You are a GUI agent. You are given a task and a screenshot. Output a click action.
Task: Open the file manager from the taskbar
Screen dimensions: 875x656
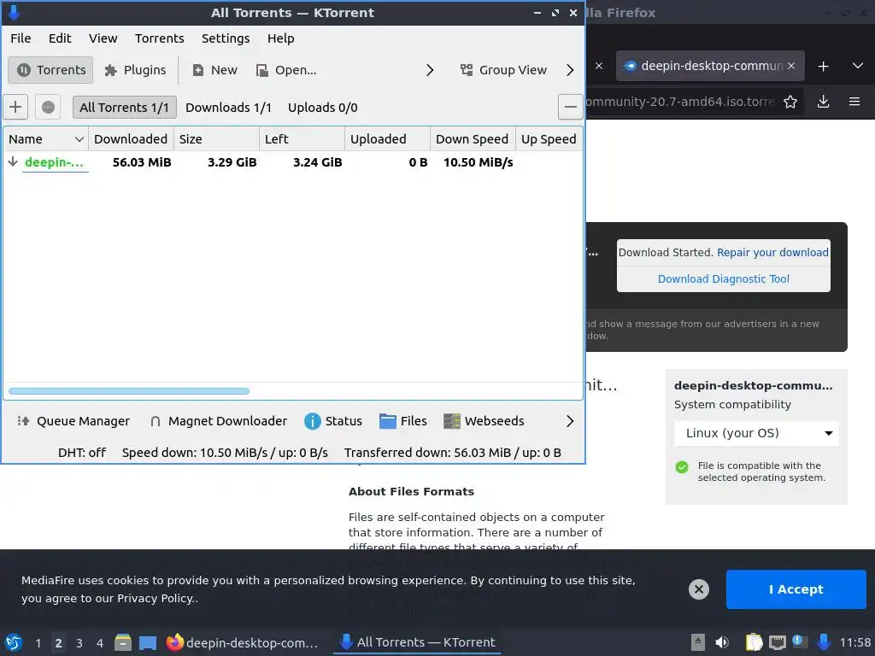click(x=123, y=642)
